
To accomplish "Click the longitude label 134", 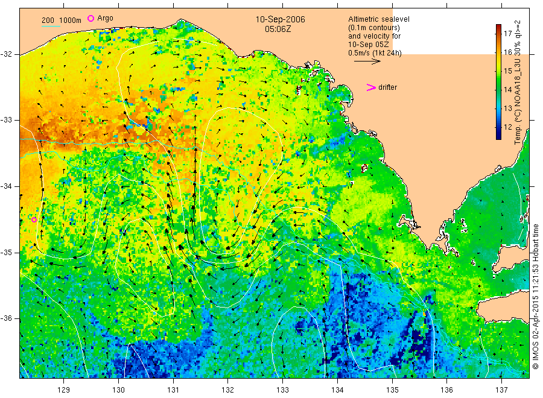I will point(337,390).
